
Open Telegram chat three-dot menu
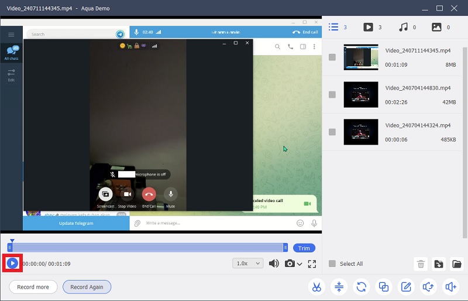pos(314,47)
